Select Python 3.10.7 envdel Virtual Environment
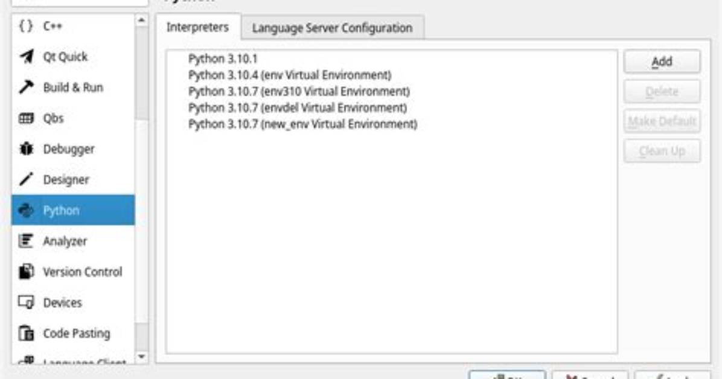The width and height of the screenshot is (722, 379). coord(298,108)
